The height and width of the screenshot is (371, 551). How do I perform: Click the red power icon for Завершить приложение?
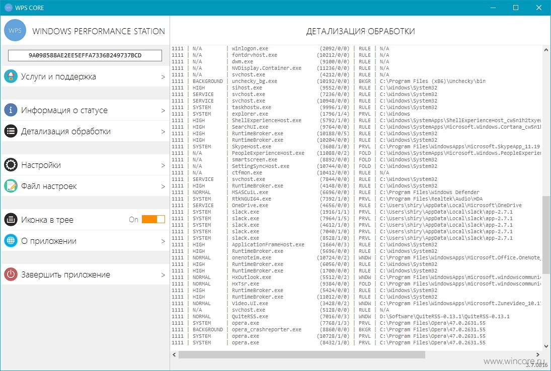click(11, 274)
